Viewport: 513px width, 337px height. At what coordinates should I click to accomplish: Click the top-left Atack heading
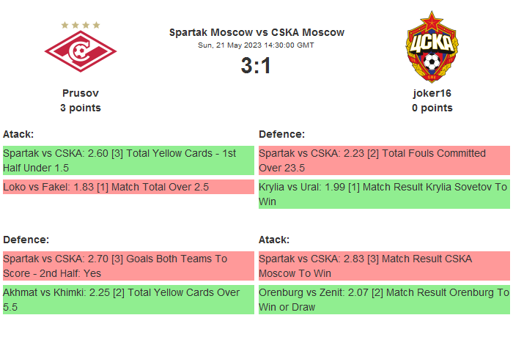(18, 134)
